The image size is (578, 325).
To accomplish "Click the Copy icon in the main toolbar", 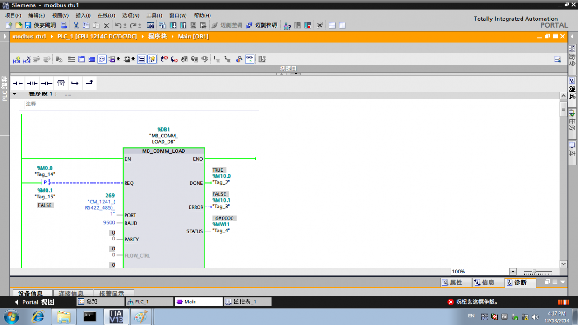I will pos(86,25).
